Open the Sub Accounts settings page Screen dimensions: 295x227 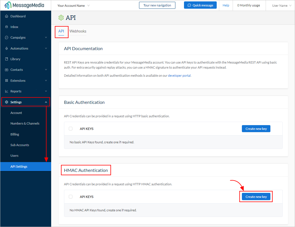pos(26,145)
